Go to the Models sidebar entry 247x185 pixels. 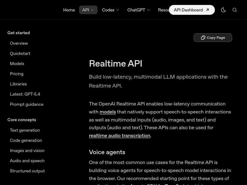click(x=17, y=64)
